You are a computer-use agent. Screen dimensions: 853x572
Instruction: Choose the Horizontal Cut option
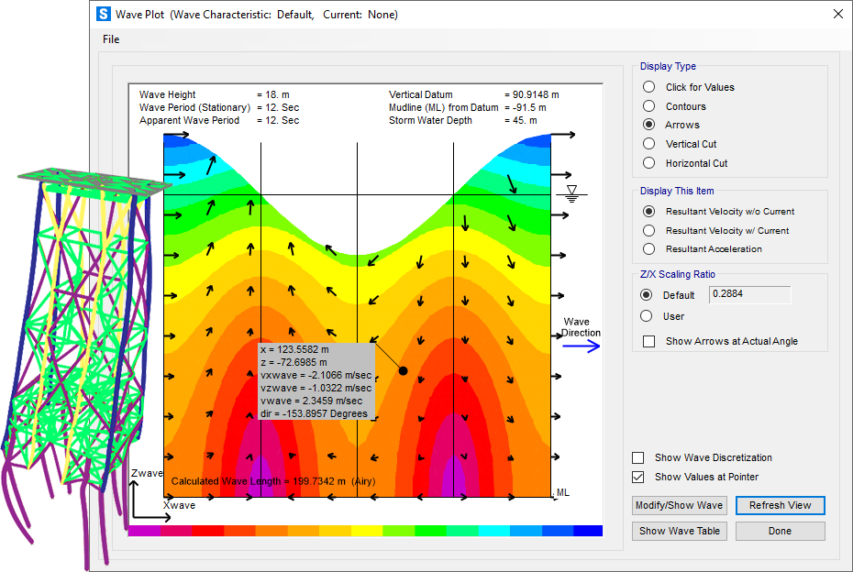click(x=649, y=163)
